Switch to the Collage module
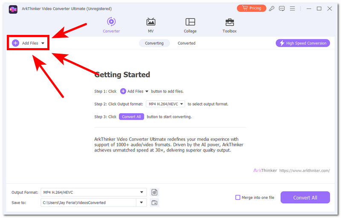The height and width of the screenshot is (218, 341). point(190,22)
